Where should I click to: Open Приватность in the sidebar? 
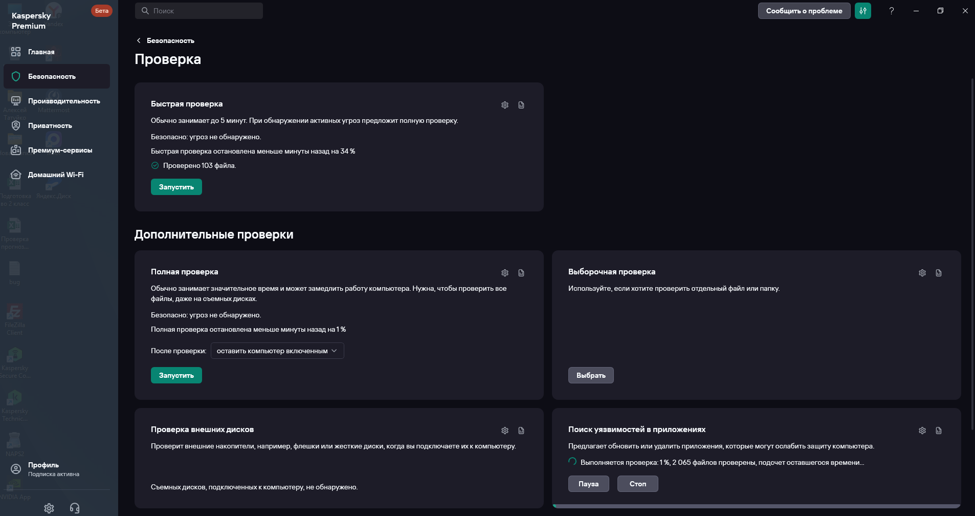click(50, 125)
